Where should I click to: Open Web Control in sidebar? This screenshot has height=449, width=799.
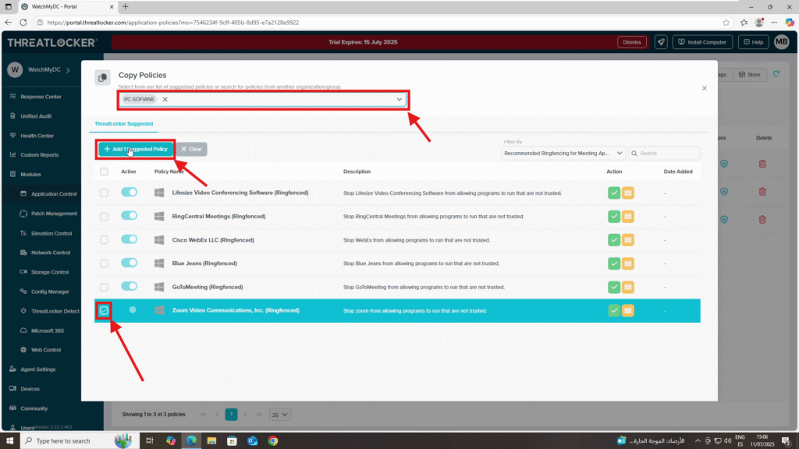point(46,350)
